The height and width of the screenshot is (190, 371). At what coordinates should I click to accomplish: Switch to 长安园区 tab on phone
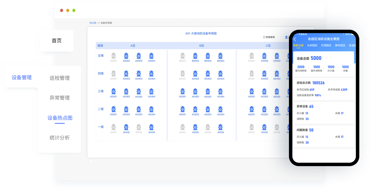point(312,45)
